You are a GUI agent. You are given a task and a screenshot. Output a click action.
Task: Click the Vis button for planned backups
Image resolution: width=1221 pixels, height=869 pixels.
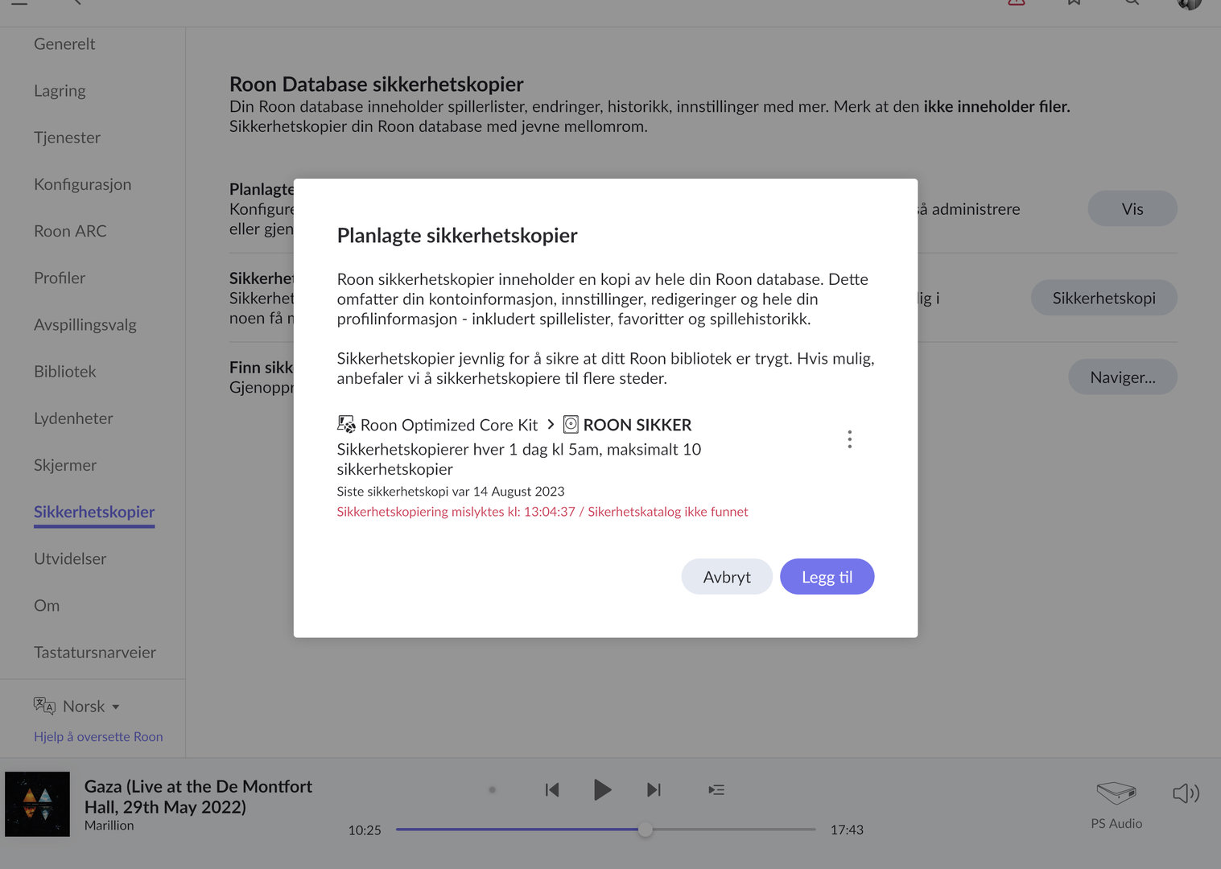pyautogui.click(x=1132, y=208)
